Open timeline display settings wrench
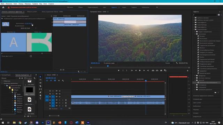The width and height of the screenshot is (223, 125). 63,81
